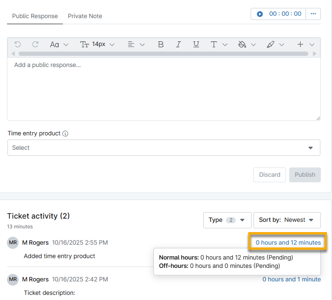Click the Undo icon in editor toolbar

click(x=18, y=44)
